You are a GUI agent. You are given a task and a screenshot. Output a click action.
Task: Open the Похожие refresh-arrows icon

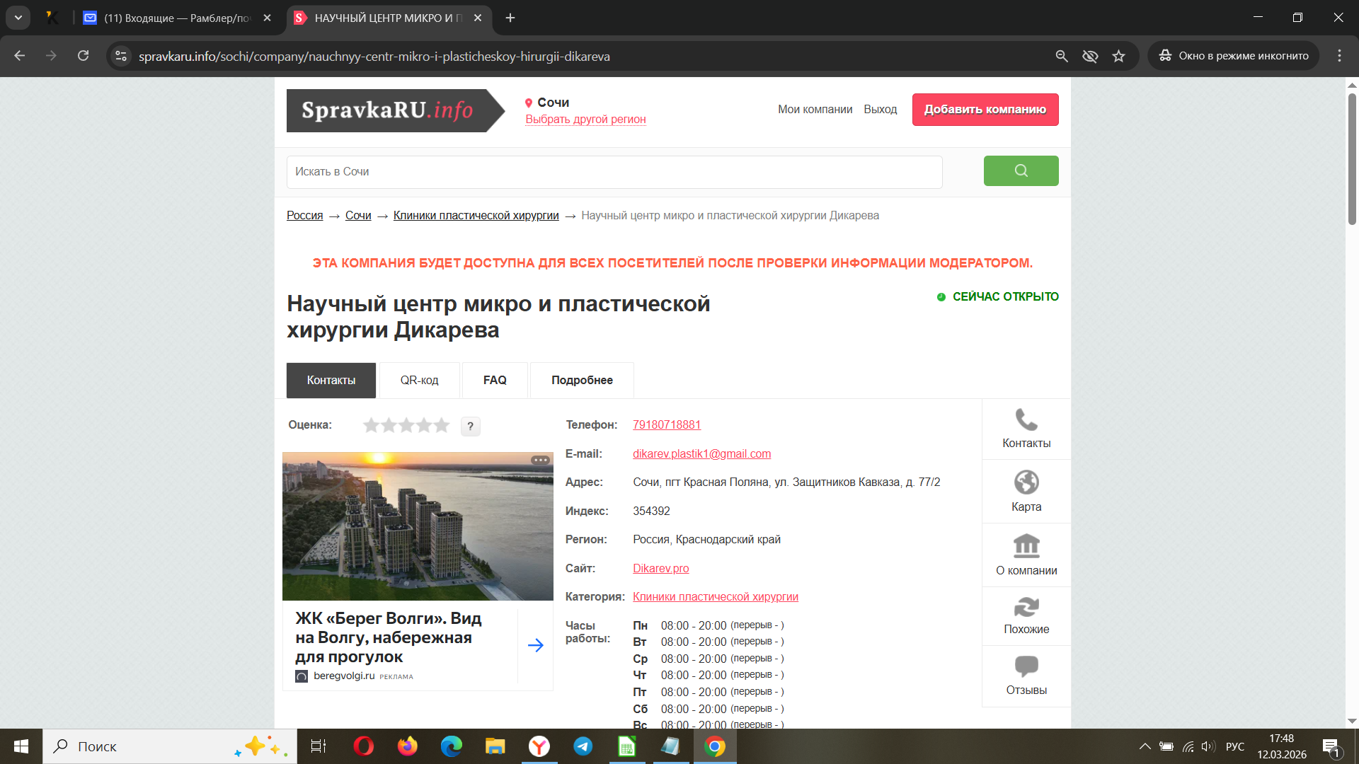click(x=1026, y=607)
